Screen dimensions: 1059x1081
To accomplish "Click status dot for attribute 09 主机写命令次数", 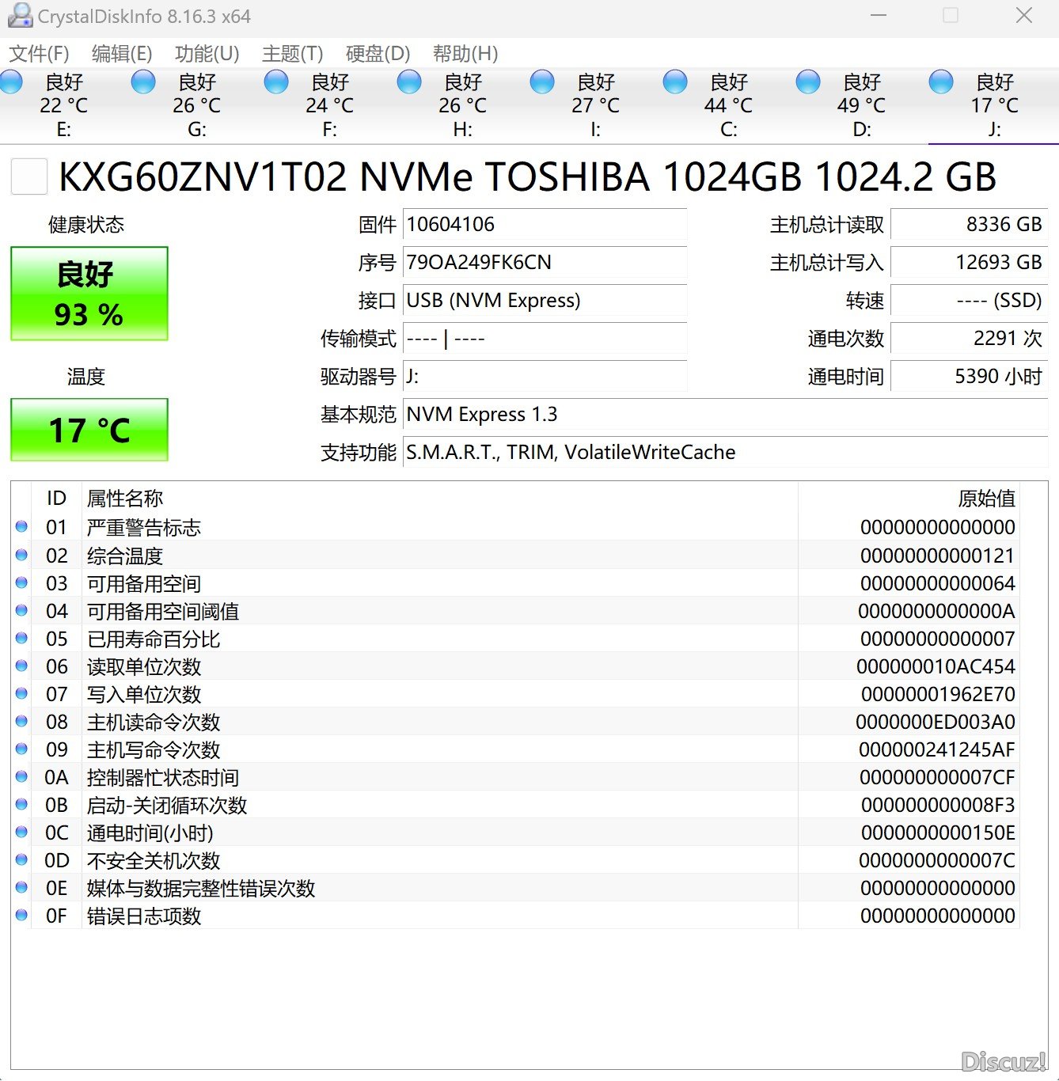I will 21,749.
